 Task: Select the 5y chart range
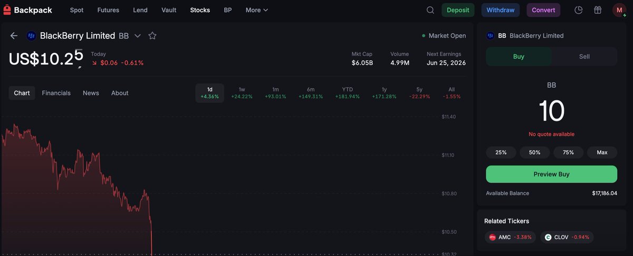pos(420,93)
